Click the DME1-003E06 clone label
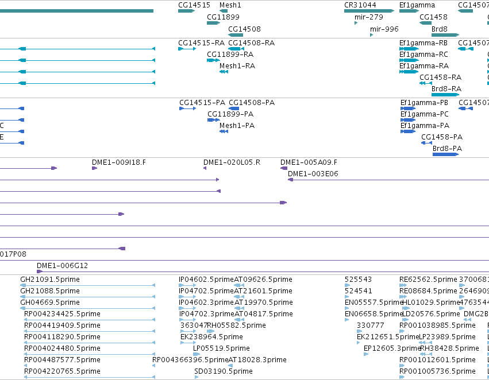Screen dimensions: 489x380 tap(313, 174)
